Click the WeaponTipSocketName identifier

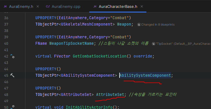(x=72, y=44)
